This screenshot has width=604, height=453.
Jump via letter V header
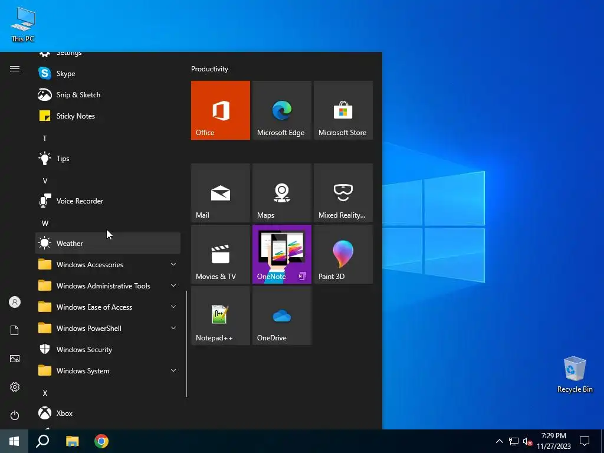pyautogui.click(x=45, y=180)
